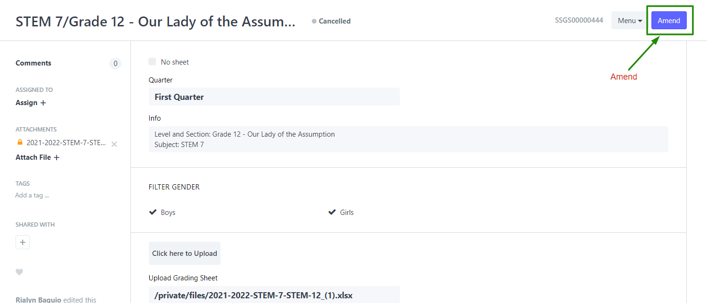Click the Cancelled status indicator
707x303 pixels.
coord(331,21)
